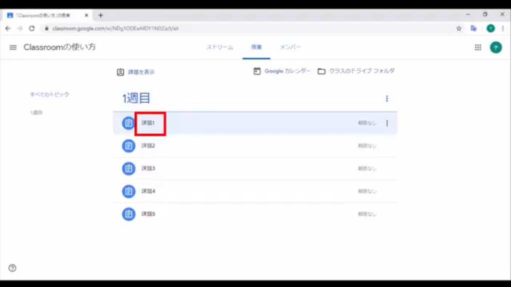Switch to the 授業 tab
Viewport: 511px width, 287px height.
click(x=256, y=47)
